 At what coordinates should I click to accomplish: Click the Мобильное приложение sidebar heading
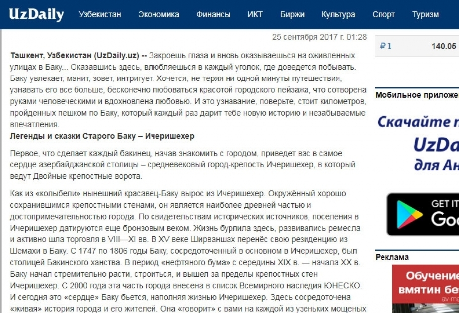[417, 95]
